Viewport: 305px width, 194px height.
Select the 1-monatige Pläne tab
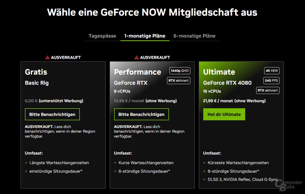[145, 36]
